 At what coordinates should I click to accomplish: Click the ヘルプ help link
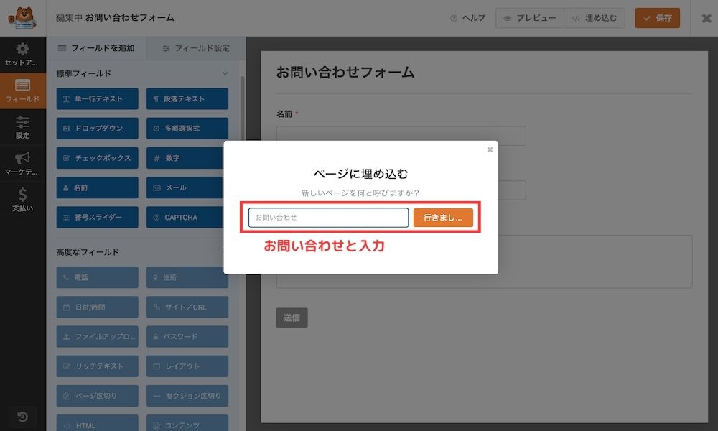point(467,18)
